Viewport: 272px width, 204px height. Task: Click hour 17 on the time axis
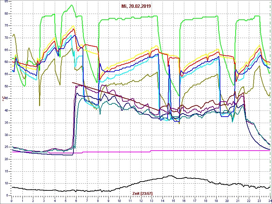click(x=195, y=201)
